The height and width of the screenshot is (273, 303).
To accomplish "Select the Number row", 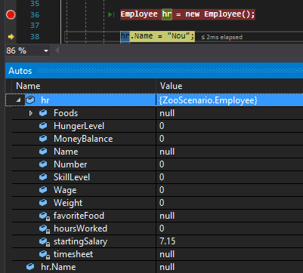I will tap(157, 164).
